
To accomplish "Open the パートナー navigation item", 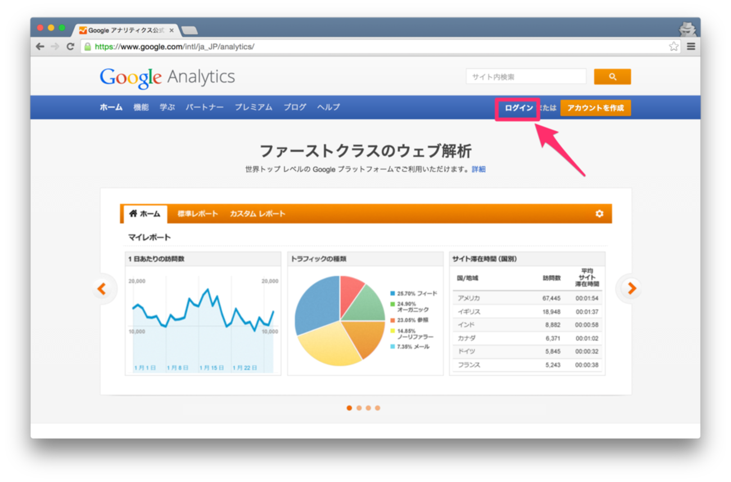I will tap(205, 107).
